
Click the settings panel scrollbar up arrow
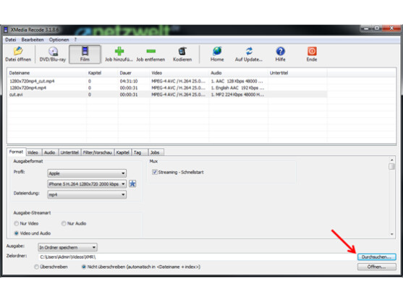pyautogui.click(x=391, y=160)
